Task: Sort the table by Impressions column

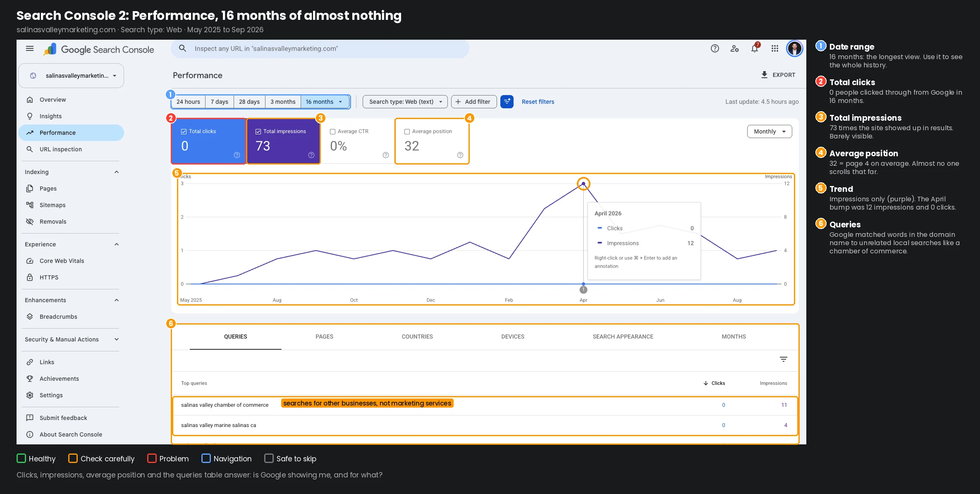Action: click(773, 383)
